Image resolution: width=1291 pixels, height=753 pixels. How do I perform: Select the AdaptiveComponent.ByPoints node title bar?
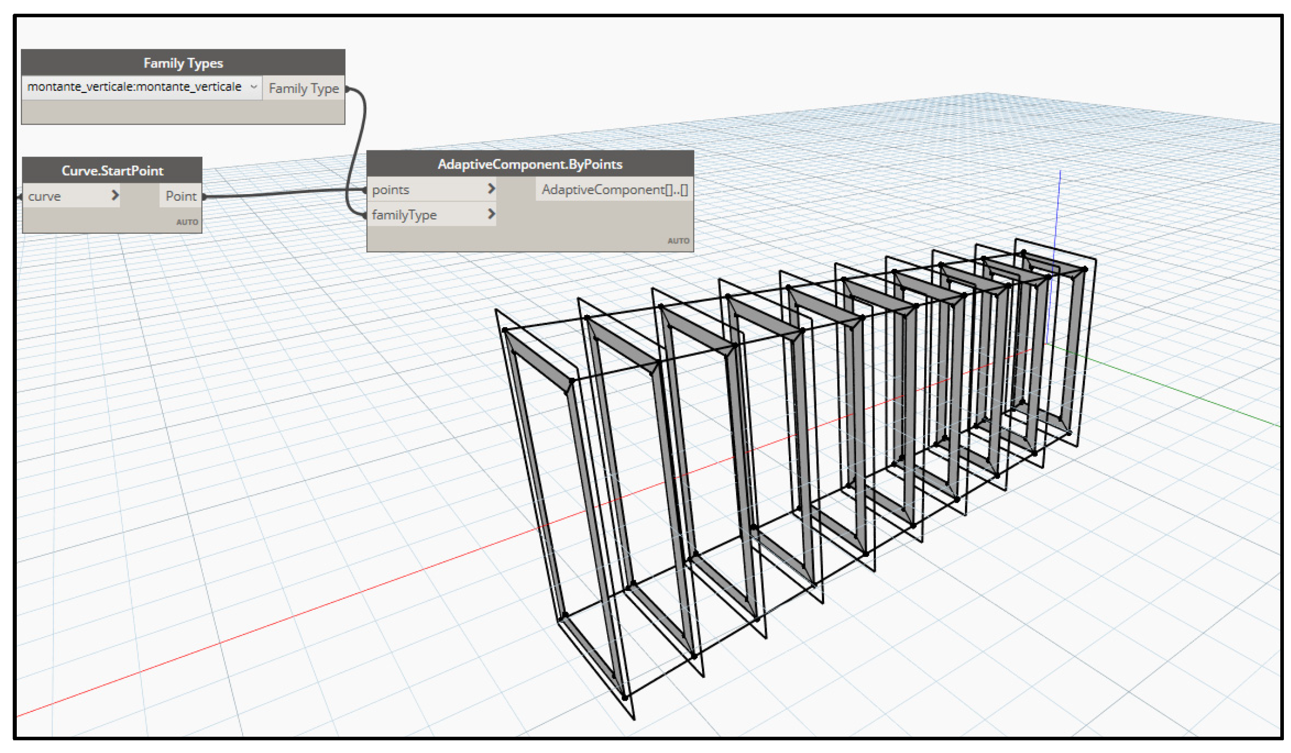tap(530, 164)
